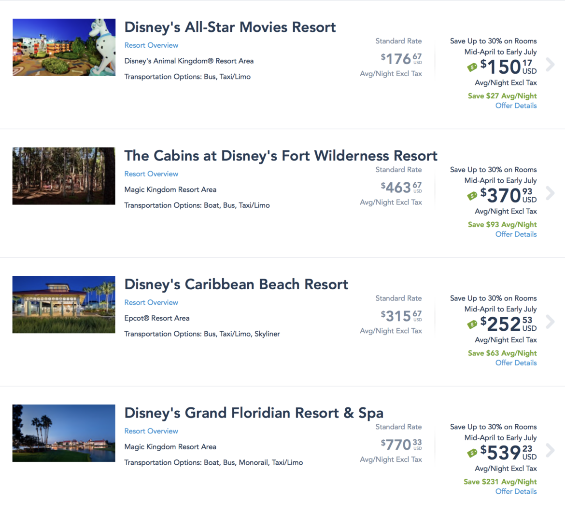Viewport: 565px width, 512px height.
Task: View Offer Details for All-Star Movies savings
Action: [x=516, y=105]
